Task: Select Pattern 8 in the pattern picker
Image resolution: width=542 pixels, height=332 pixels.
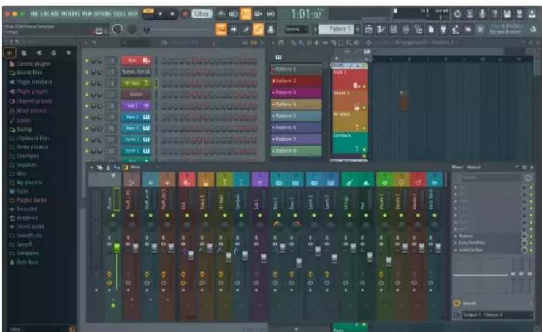Action: tap(297, 151)
